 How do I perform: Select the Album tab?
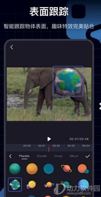(74, 156)
